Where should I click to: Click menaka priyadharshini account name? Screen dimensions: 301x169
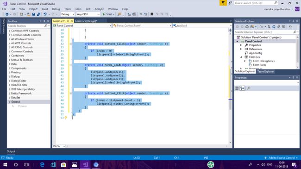point(277,9)
